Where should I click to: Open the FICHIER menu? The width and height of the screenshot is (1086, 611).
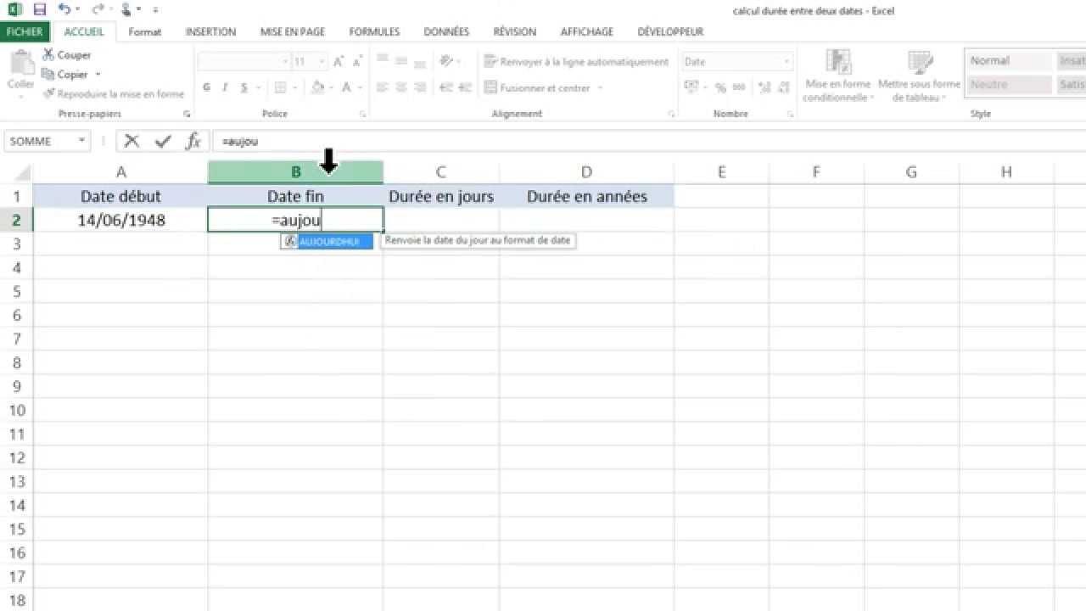pyautogui.click(x=25, y=31)
